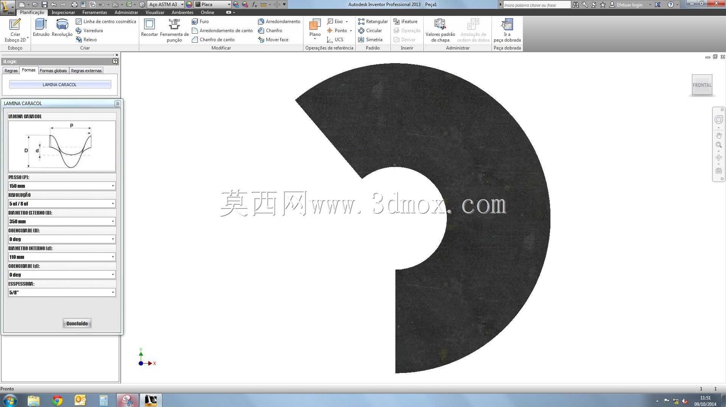
Task: Click Arredondamento de canto
Action: coord(222,31)
